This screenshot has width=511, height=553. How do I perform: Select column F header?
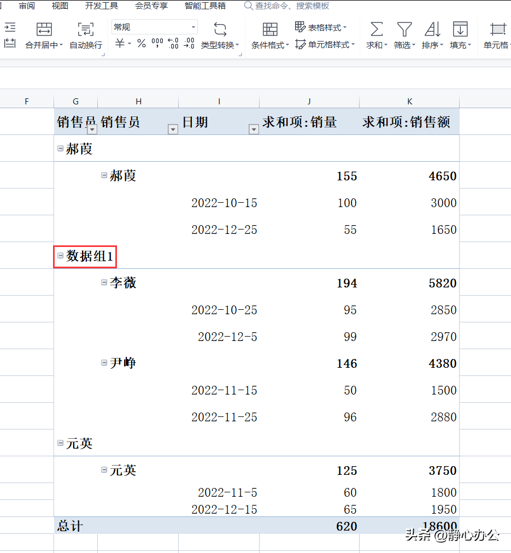pyautogui.click(x=27, y=102)
